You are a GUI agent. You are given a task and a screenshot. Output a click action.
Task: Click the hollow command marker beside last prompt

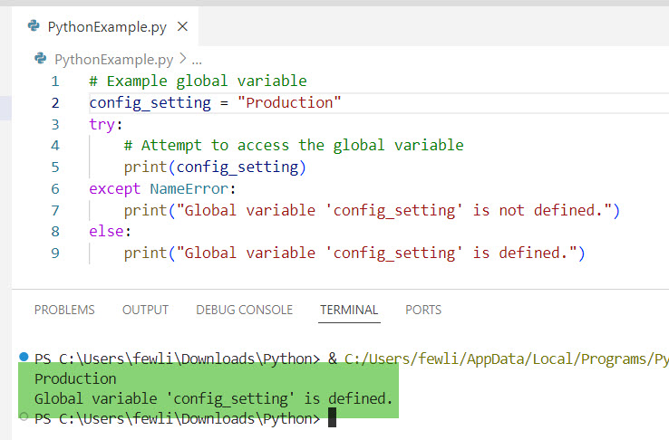click(24, 416)
